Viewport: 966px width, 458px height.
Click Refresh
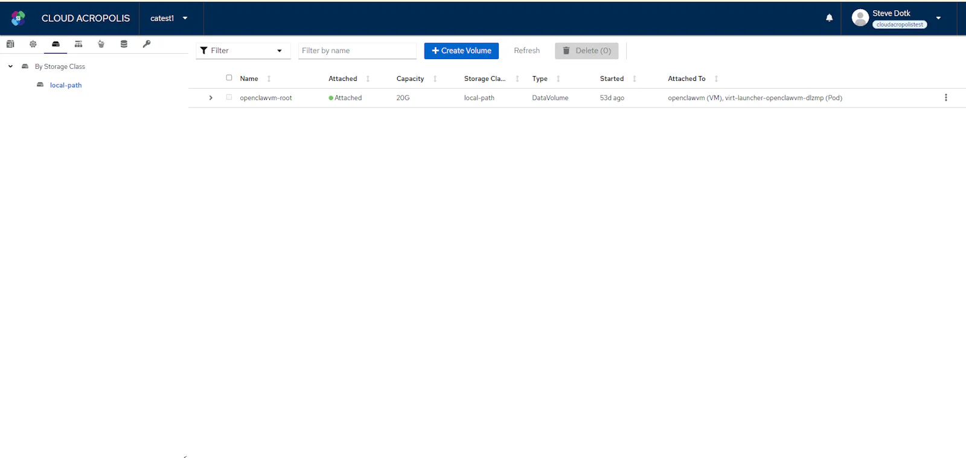[527, 51]
